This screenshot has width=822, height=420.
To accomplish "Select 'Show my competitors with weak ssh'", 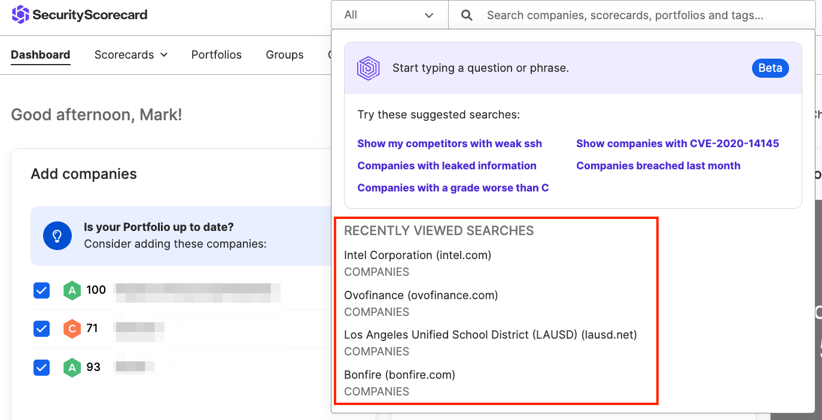I will pyautogui.click(x=450, y=144).
